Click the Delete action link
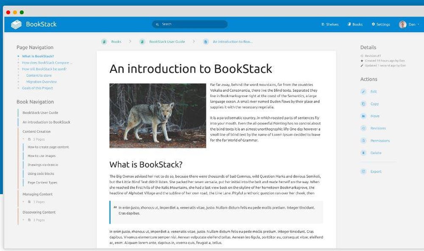Viewport: 424px width, 251px height. click(376, 153)
